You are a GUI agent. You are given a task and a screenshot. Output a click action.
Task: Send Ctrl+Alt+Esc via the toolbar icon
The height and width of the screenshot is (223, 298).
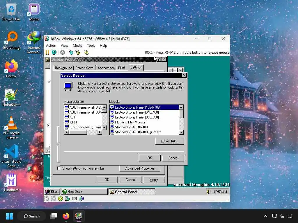(x=78, y=52)
